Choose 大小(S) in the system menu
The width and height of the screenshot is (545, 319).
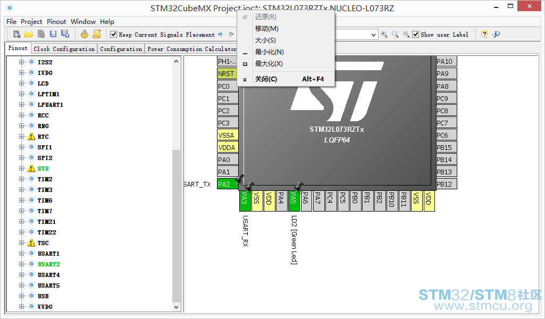point(286,40)
